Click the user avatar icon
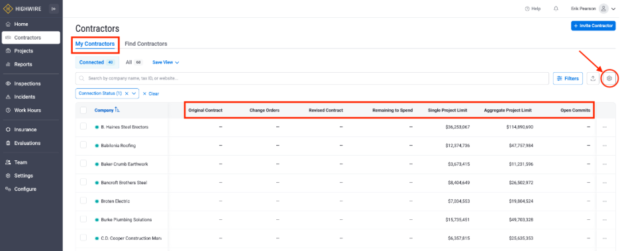Screen dimensions: 620x251 pyautogui.click(x=603, y=9)
